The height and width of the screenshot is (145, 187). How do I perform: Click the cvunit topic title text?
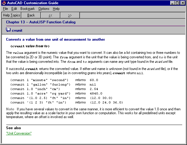tap(17, 30)
